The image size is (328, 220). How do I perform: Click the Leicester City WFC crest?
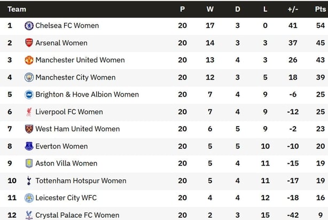29,198
